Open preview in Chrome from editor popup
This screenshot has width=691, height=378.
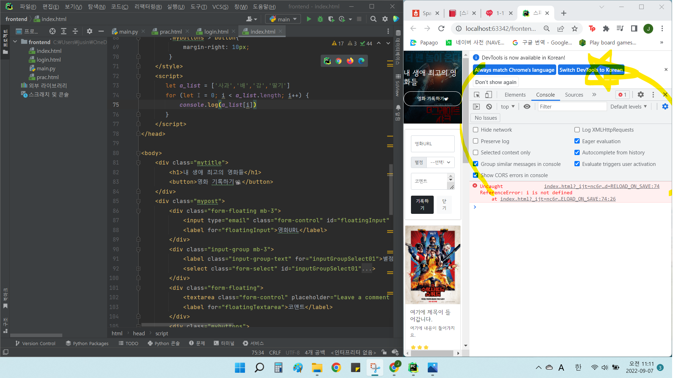pyautogui.click(x=338, y=61)
